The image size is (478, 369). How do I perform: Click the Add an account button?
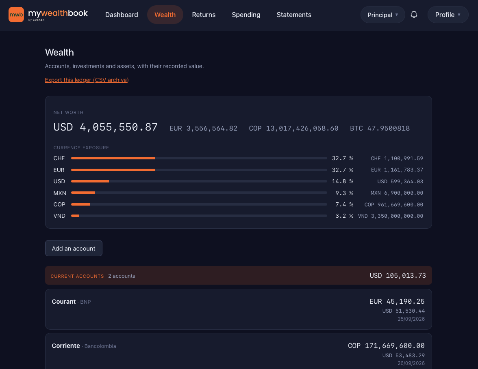click(x=74, y=248)
